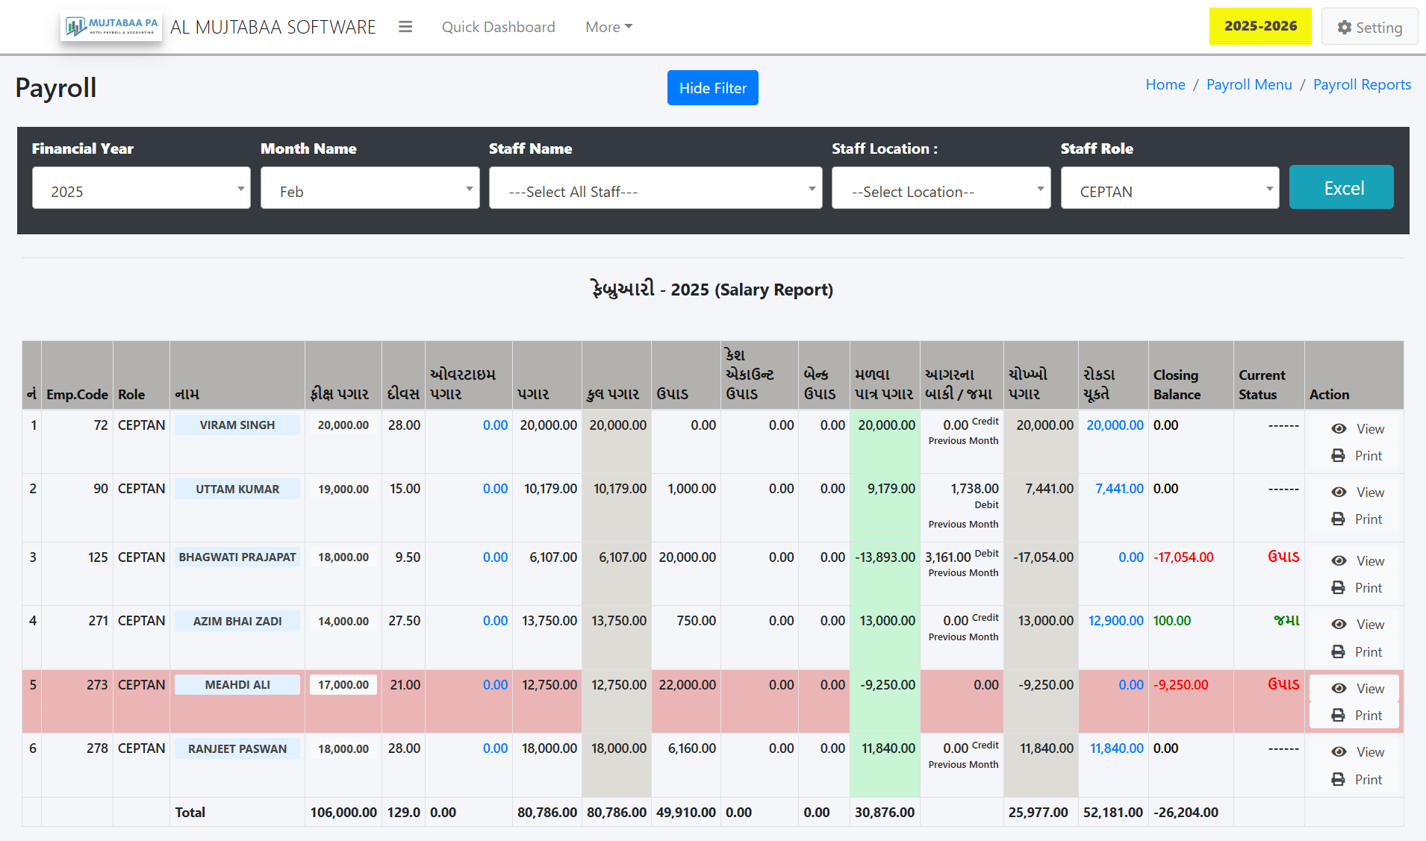Open the More menu in navbar

(608, 27)
